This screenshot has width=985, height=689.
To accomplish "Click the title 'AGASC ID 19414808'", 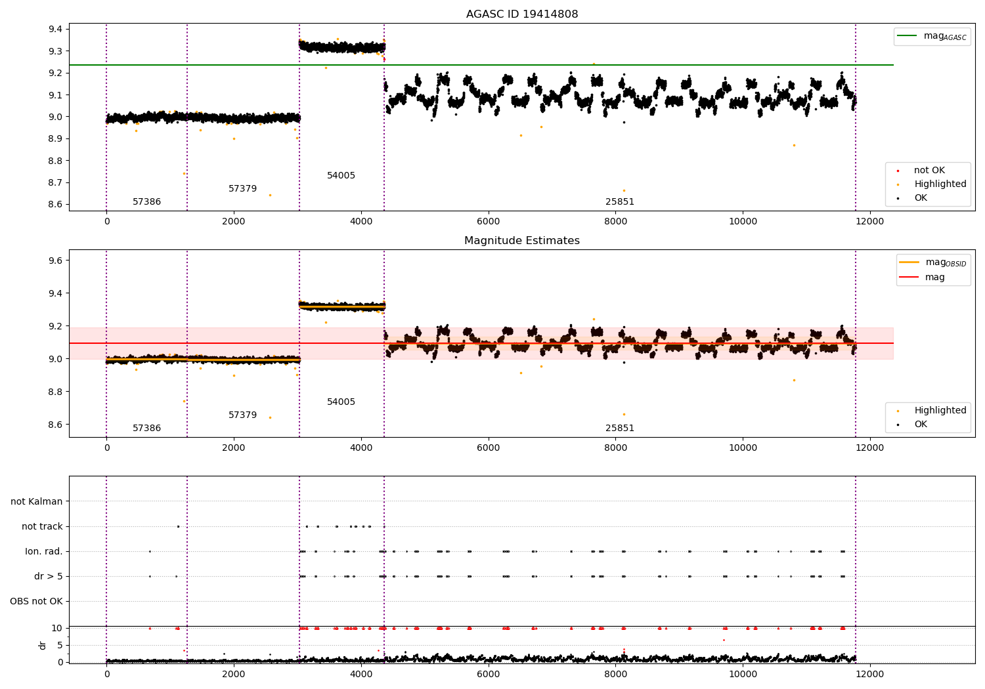I will pyautogui.click(x=522, y=14).
